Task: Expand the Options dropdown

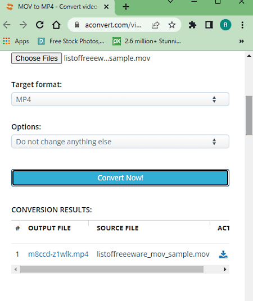Action: 120,142
